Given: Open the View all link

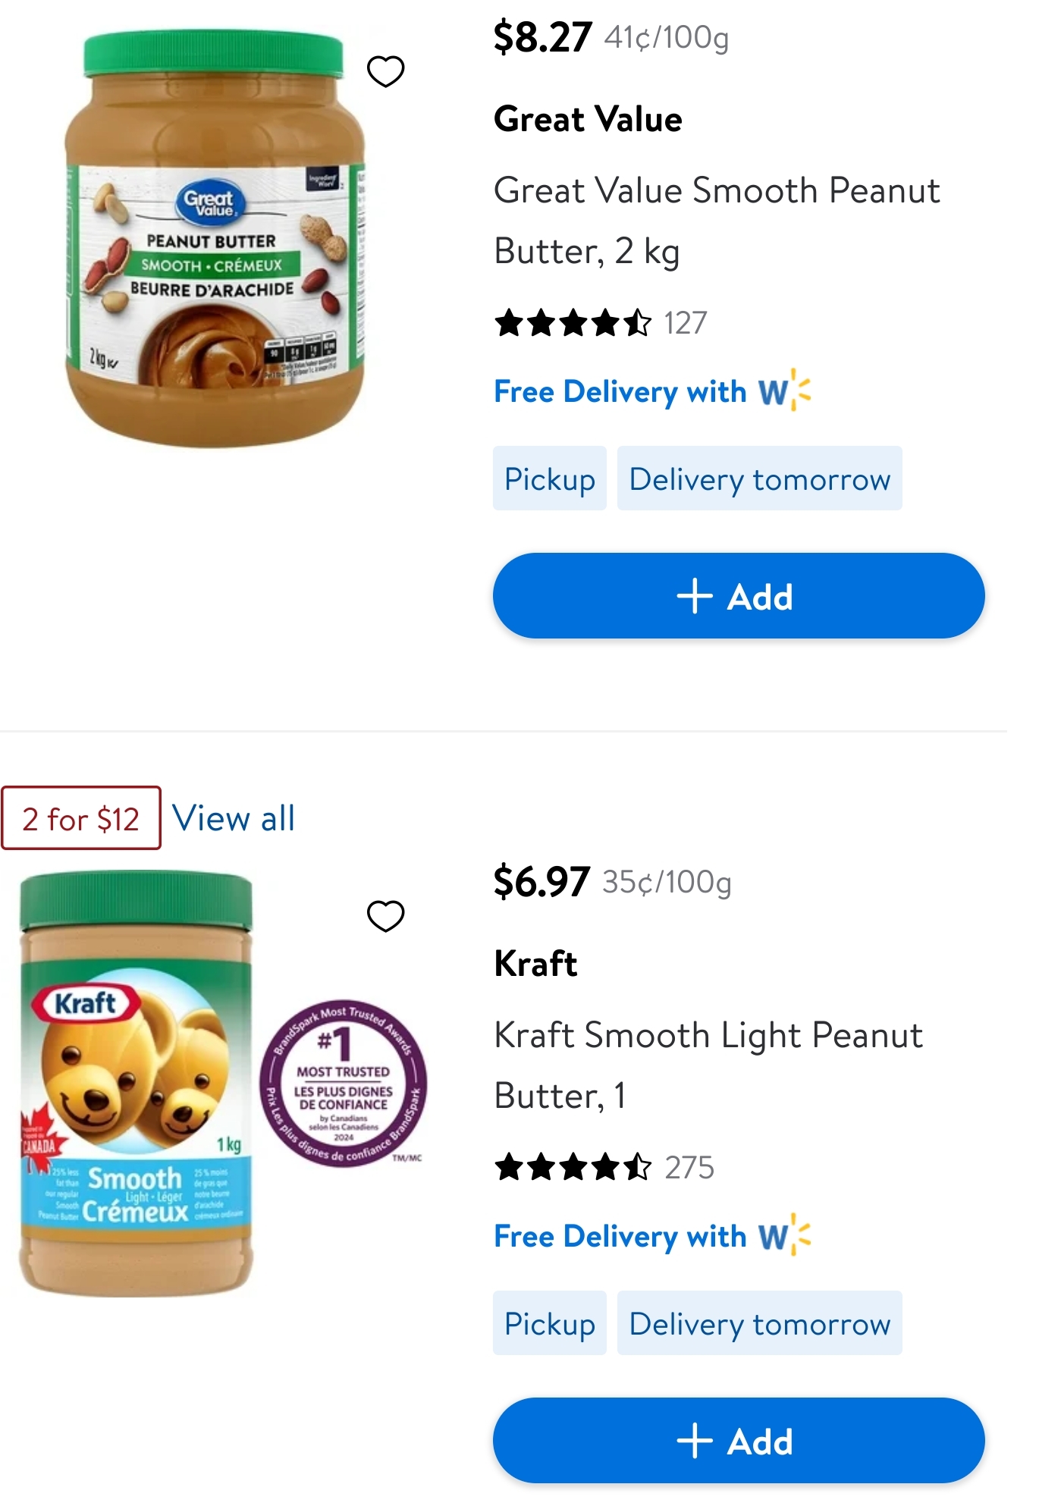Looking at the screenshot, I should (x=234, y=818).
